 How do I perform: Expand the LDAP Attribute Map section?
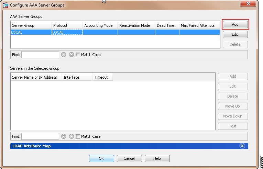pos(242,146)
